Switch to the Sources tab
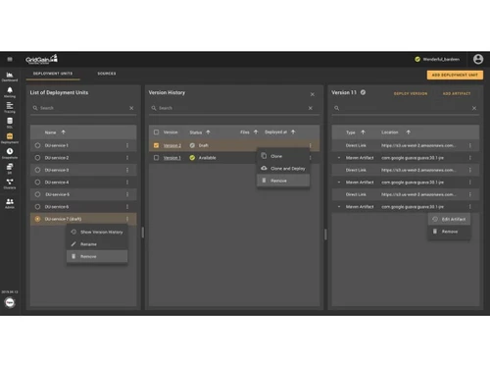Viewport: 490px width, 368px height. click(x=107, y=74)
